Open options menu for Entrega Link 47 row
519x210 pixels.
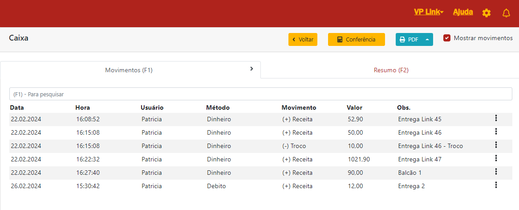pyautogui.click(x=496, y=158)
